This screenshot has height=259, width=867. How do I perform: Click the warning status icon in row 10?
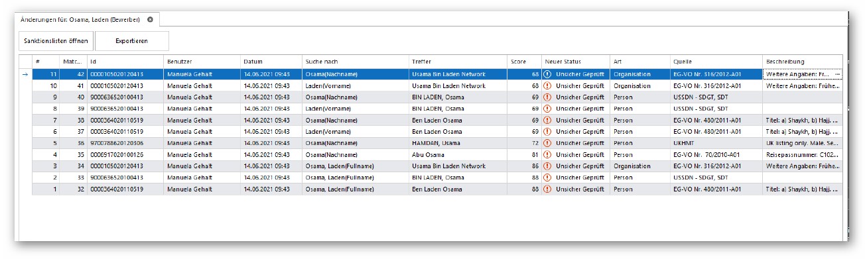click(x=547, y=85)
